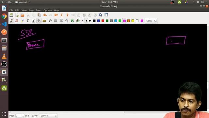Image resolution: width=209 pixels, height=118 pixels.
Task: Go to the next page
Action: 67,15
